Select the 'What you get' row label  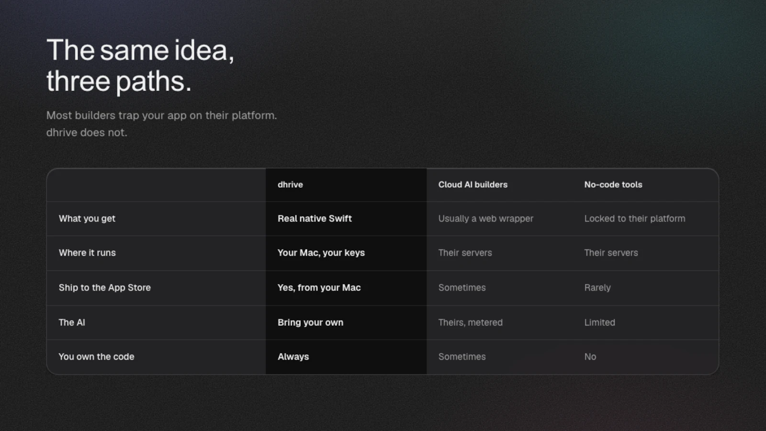click(x=87, y=219)
